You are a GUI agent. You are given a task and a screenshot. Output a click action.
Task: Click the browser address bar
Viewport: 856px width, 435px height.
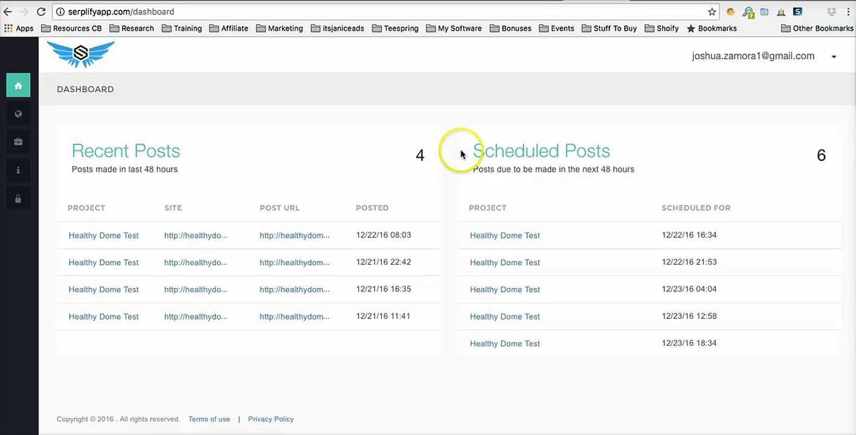(x=381, y=11)
